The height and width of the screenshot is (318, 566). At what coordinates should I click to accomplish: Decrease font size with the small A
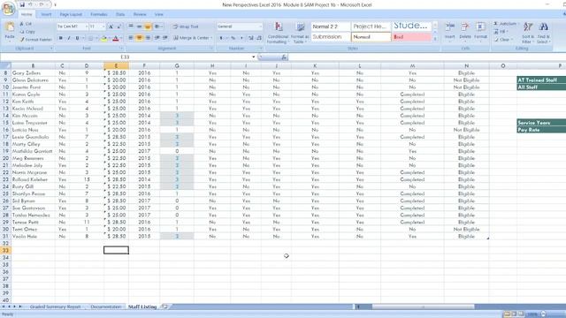pos(119,26)
